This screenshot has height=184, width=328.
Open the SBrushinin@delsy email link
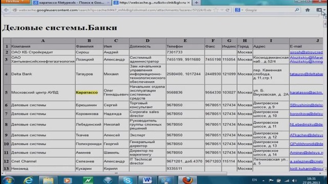click(x=306, y=105)
